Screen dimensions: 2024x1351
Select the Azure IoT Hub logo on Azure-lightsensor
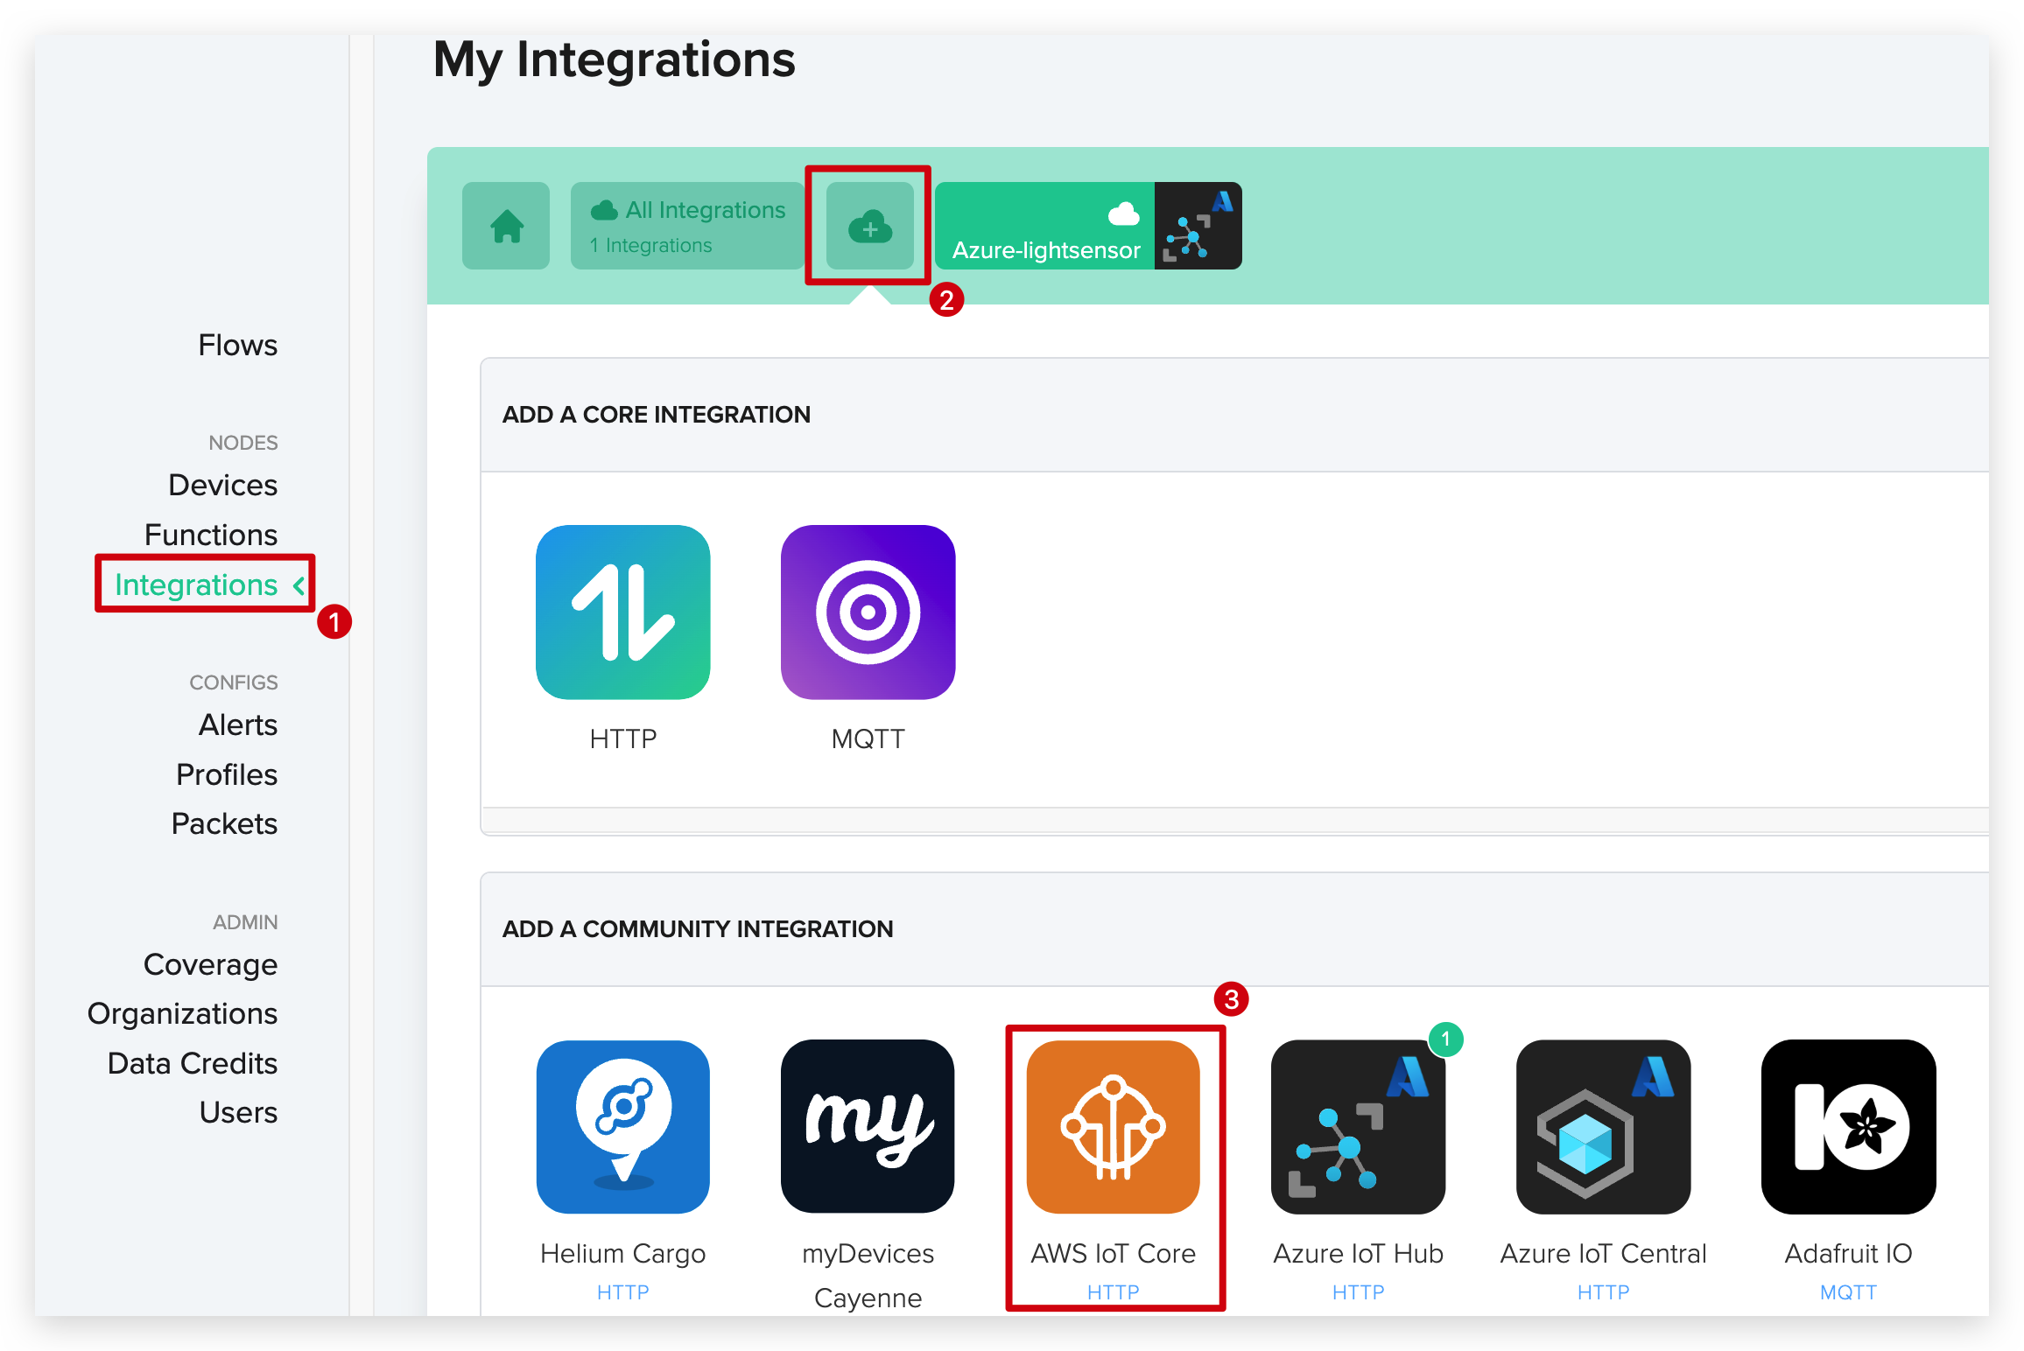tap(1198, 226)
